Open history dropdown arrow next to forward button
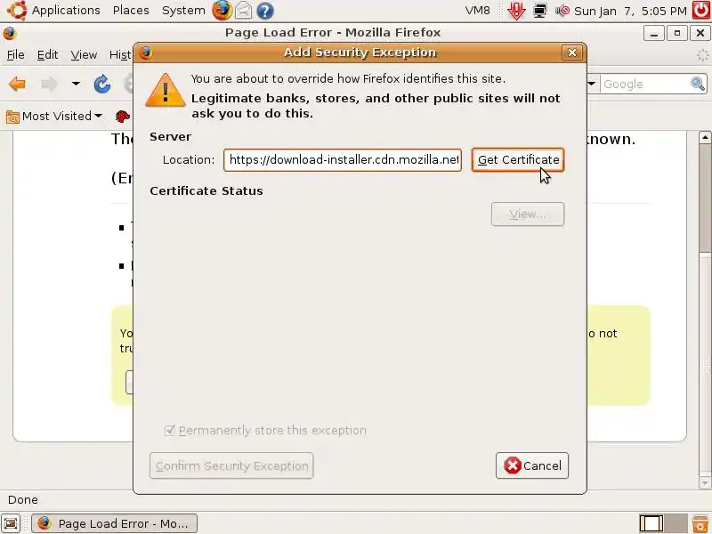Screen dimensions: 712x534 pos(76,84)
